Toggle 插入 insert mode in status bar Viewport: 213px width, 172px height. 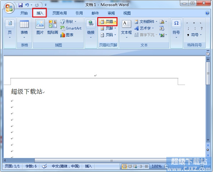pyautogui.click(x=89, y=166)
